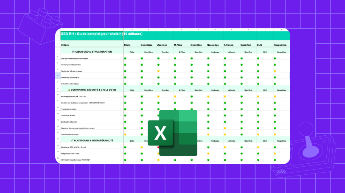345x193 pixels.
Task: Click the large Excel logo
Action: (x=172, y=133)
